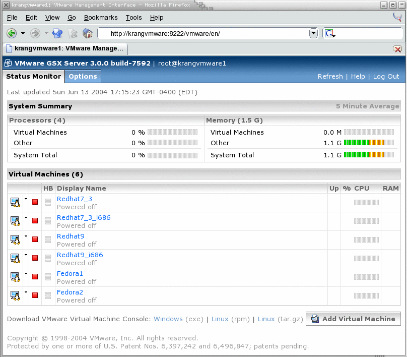This screenshot has width=407, height=357.
Task: Click the red power state icon for Fedora1
Action: tap(35, 277)
